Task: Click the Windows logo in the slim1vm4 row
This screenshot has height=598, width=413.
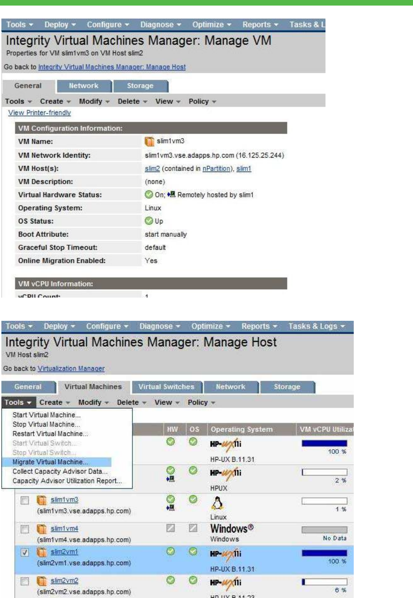Action: (x=232, y=528)
